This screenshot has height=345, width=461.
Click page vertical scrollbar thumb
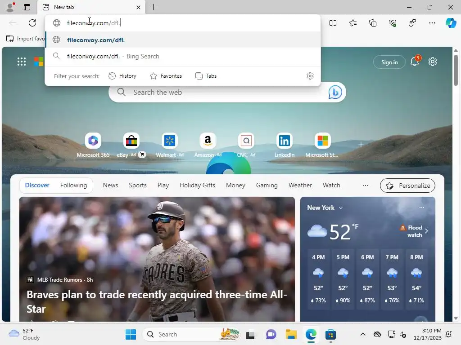click(456, 70)
